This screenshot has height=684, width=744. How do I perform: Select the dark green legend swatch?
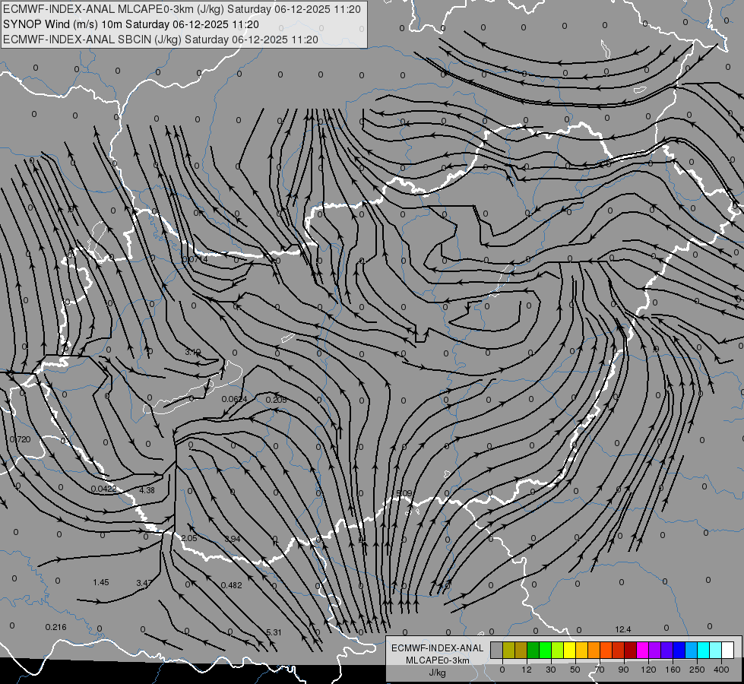pos(533,650)
